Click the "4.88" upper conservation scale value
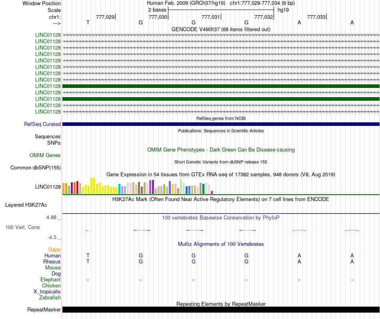This screenshot has width=380, height=319. pos(51,217)
